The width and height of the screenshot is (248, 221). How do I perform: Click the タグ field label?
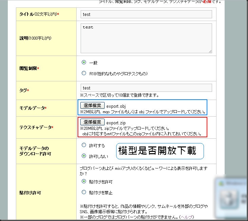[24, 90]
